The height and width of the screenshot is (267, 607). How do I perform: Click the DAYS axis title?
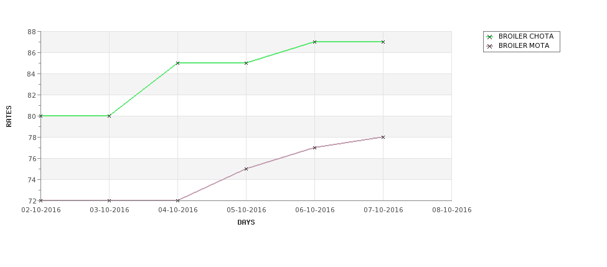pyautogui.click(x=246, y=223)
